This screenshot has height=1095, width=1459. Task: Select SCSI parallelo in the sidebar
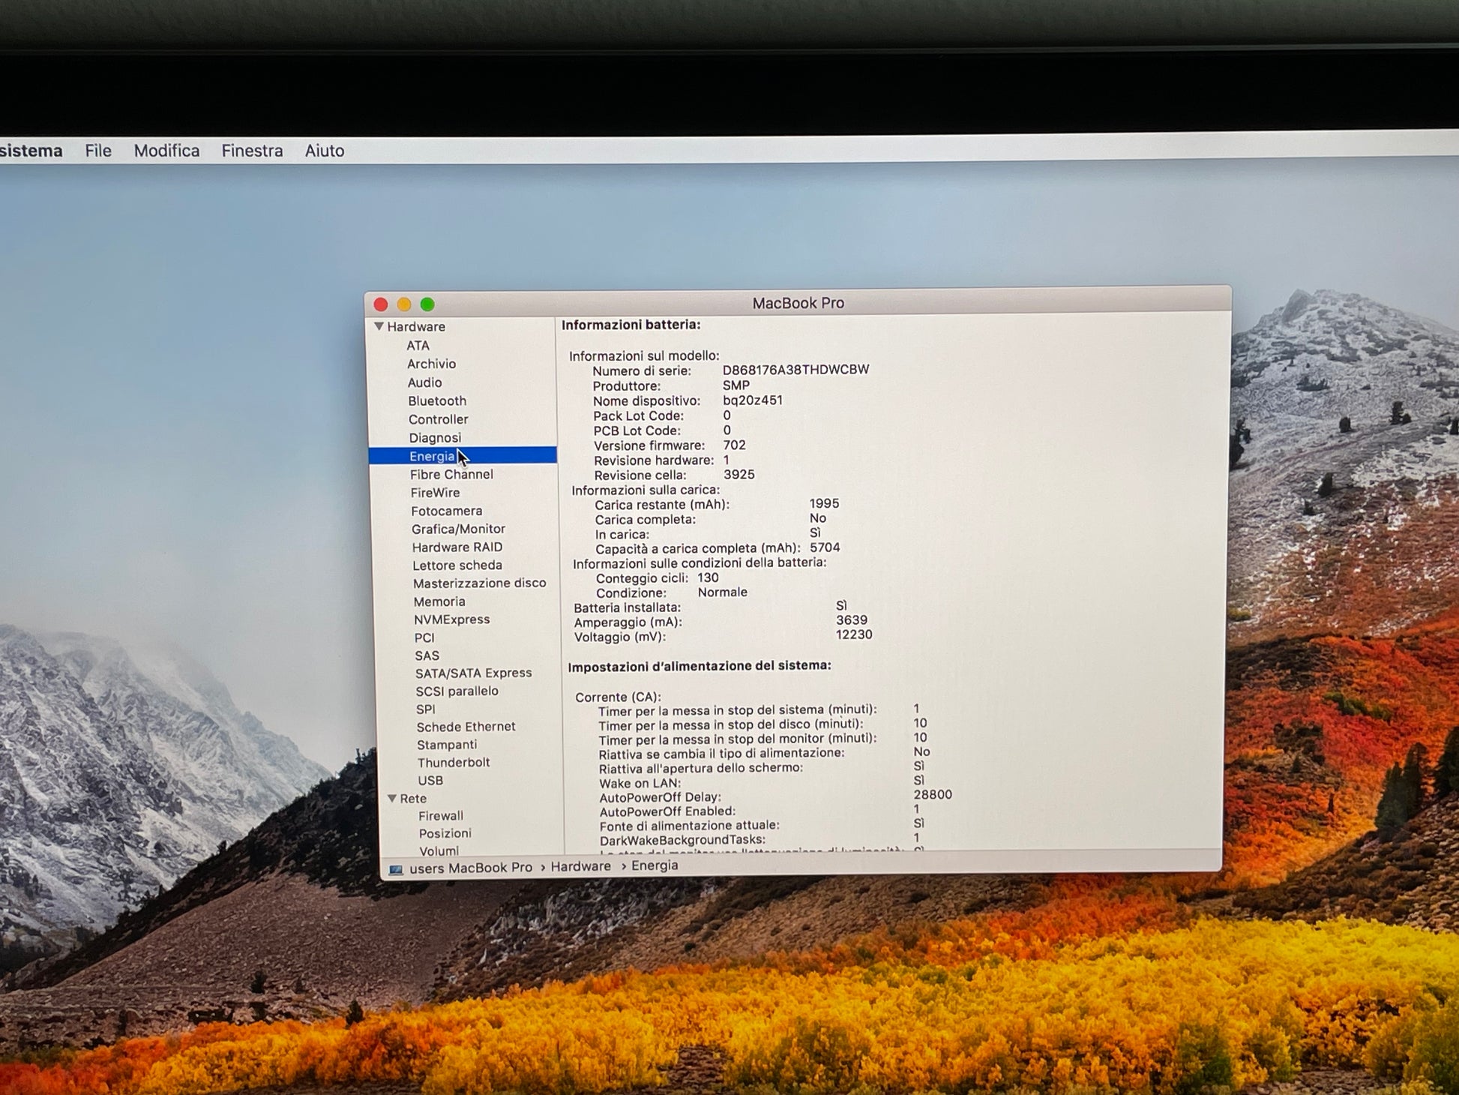pos(457,691)
